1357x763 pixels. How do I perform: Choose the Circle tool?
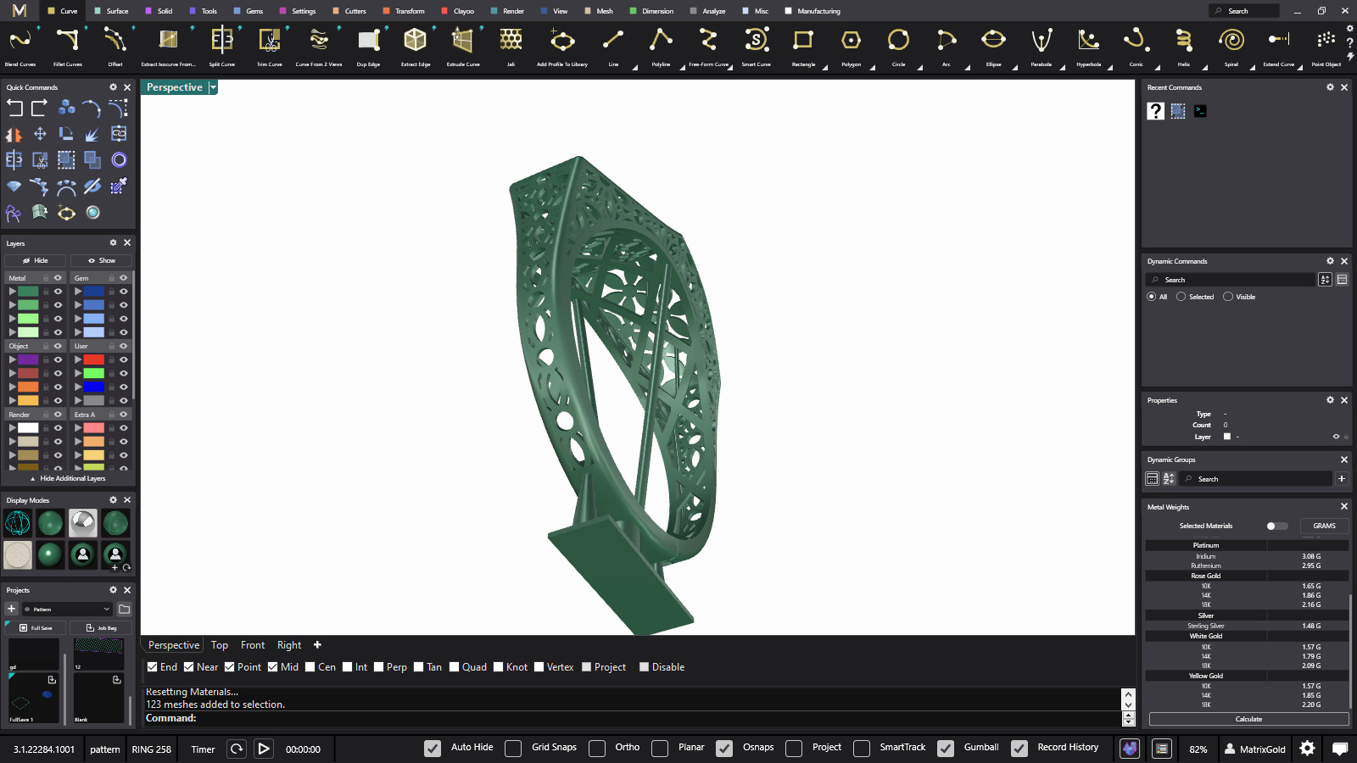tap(898, 47)
